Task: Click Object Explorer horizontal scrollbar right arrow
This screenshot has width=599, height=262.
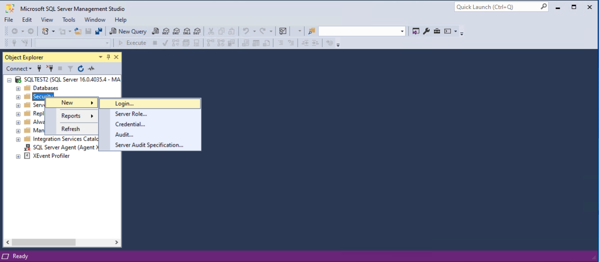Action: point(117,242)
